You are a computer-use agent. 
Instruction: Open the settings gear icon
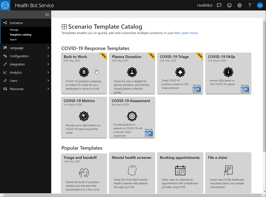pyautogui.click(x=240, y=5)
